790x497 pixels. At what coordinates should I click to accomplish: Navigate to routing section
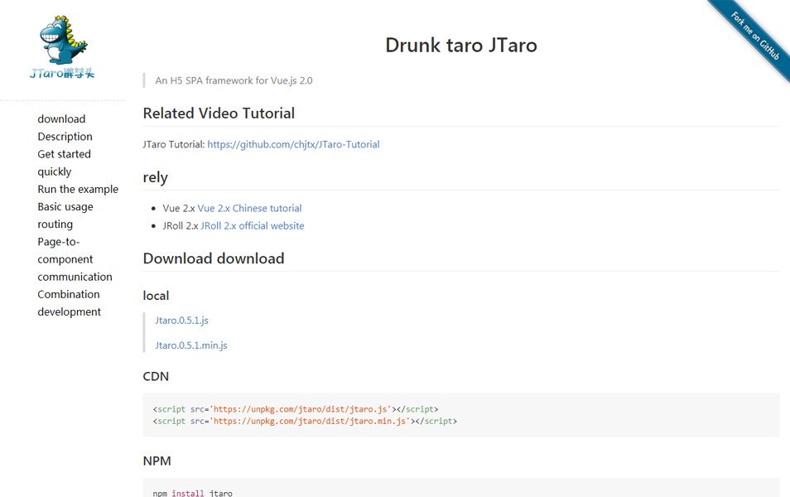pyautogui.click(x=55, y=224)
